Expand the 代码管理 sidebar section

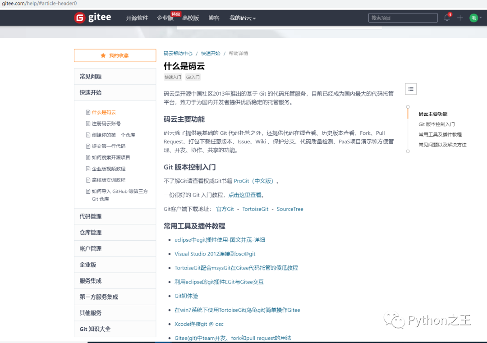115,216
